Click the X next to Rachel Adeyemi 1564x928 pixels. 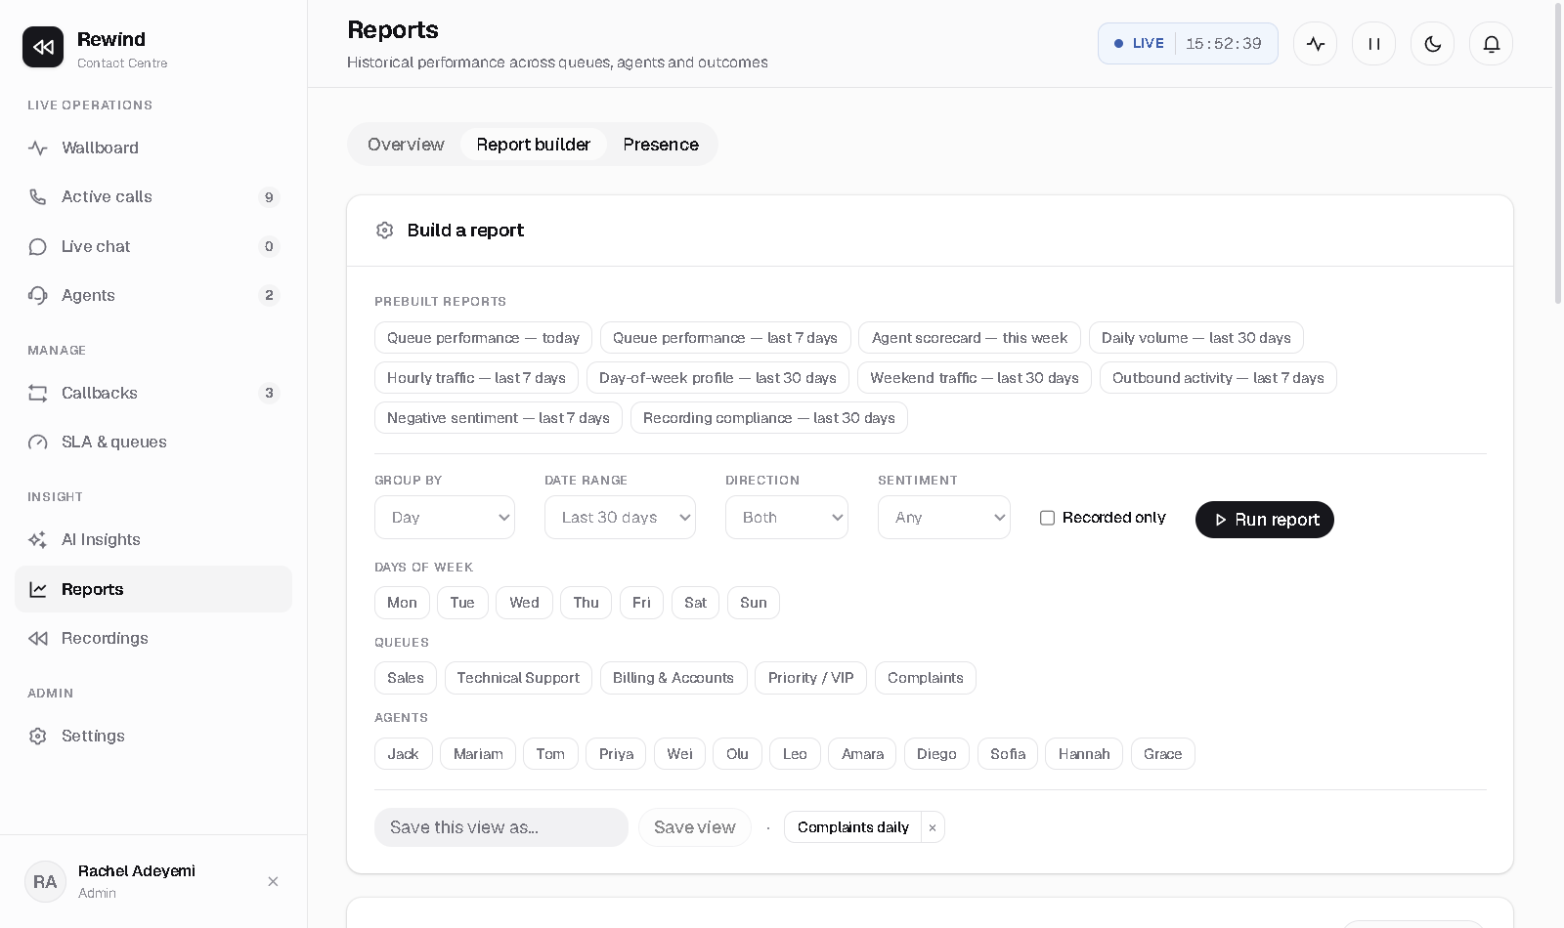pos(273,881)
